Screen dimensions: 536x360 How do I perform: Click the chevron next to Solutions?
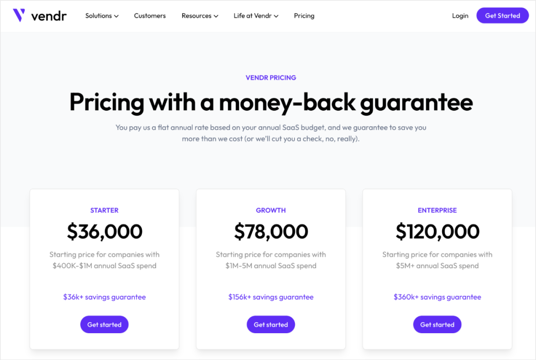[117, 16]
